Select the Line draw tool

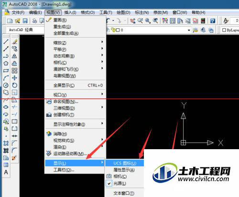pos(6,42)
